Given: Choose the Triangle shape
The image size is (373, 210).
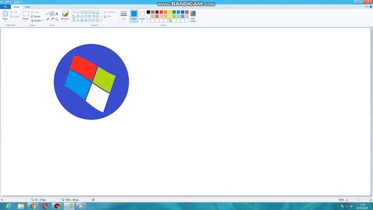Looking at the screenshot, I should pyautogui.click(x=98, y=12).
